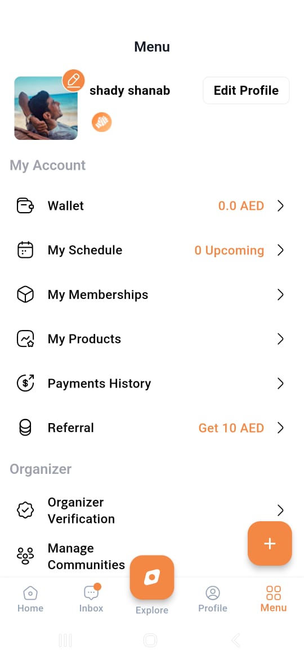This screenshot has width=304, height=660.
Task: Tap the orange plus floating button
Action: coord(270,543)
